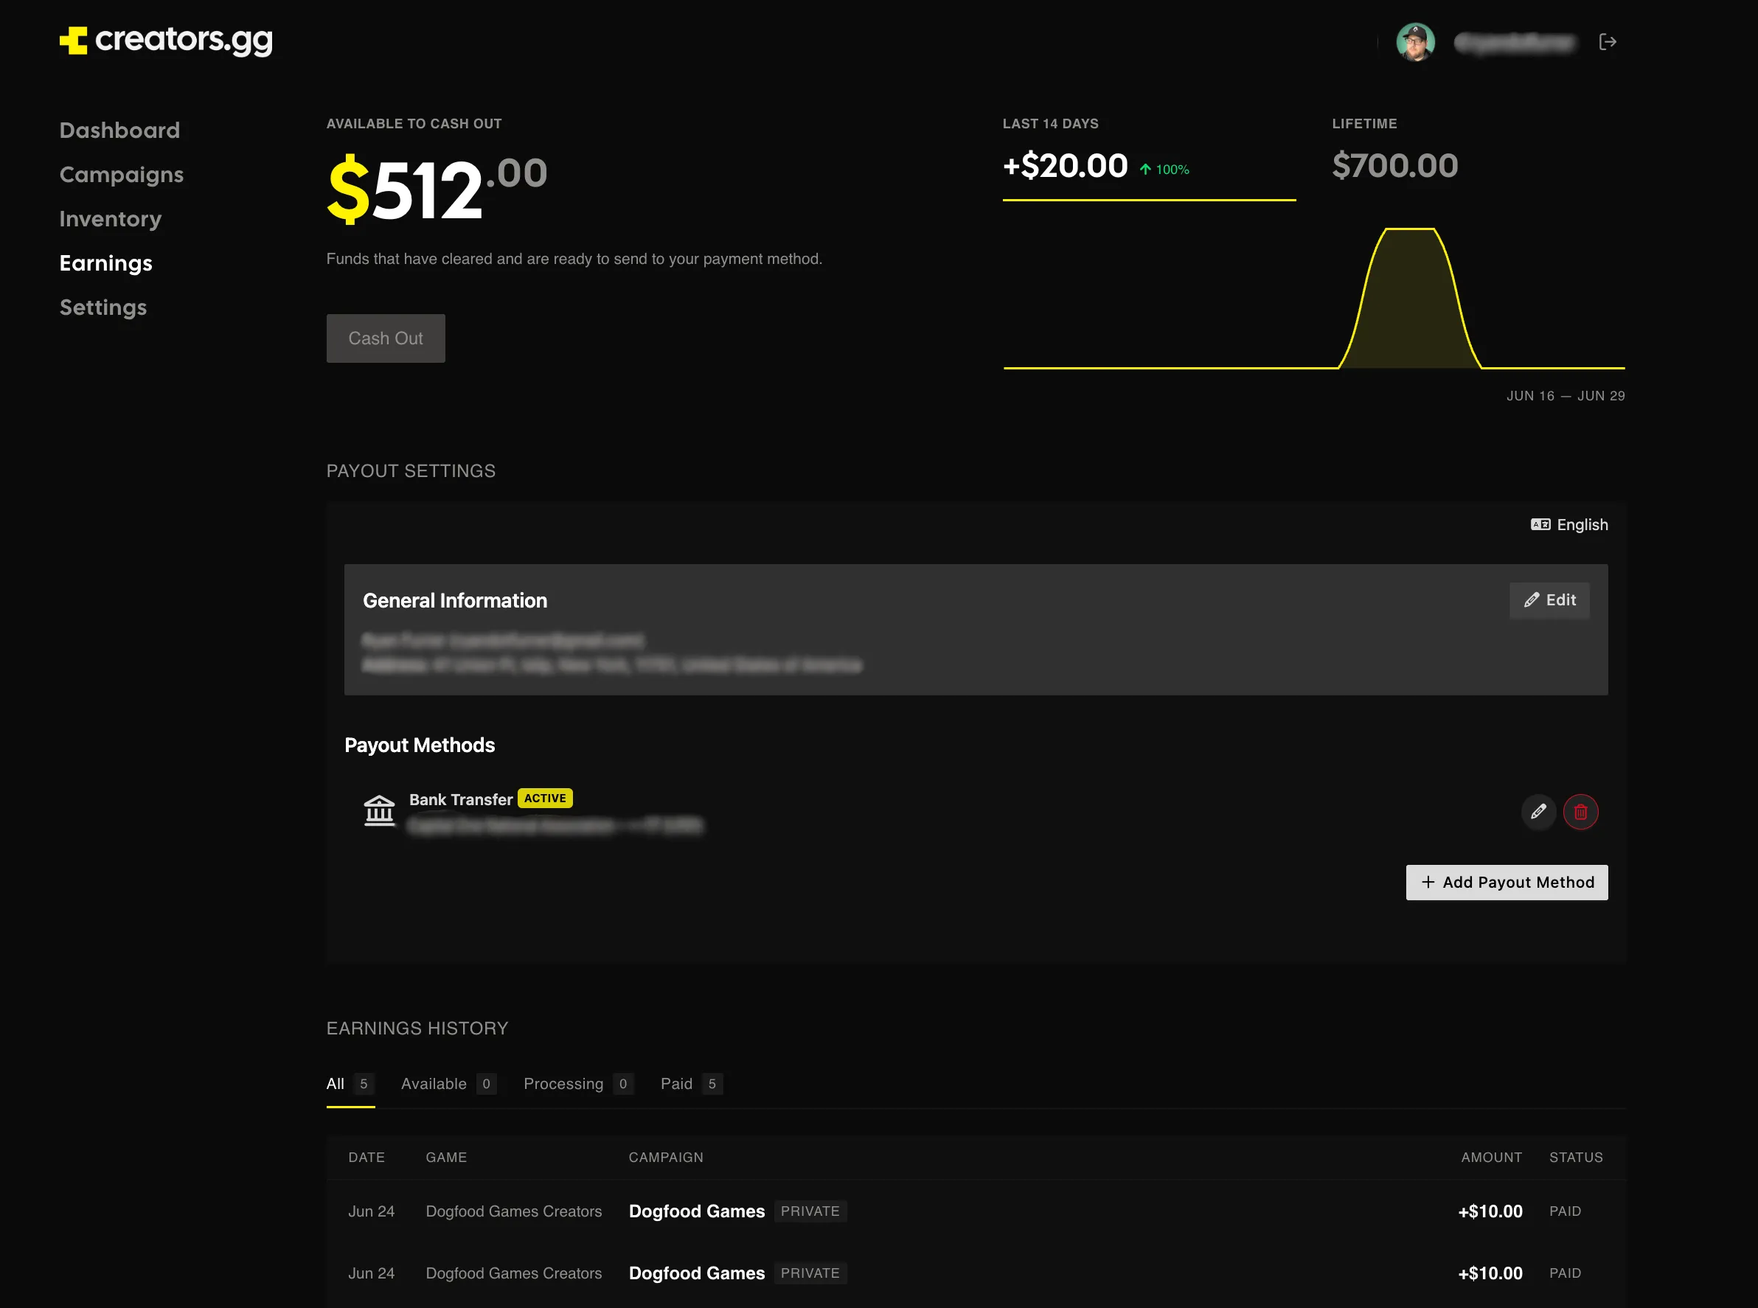Open the Inventory page
1758x1308 pixels.
coord(110,218)
